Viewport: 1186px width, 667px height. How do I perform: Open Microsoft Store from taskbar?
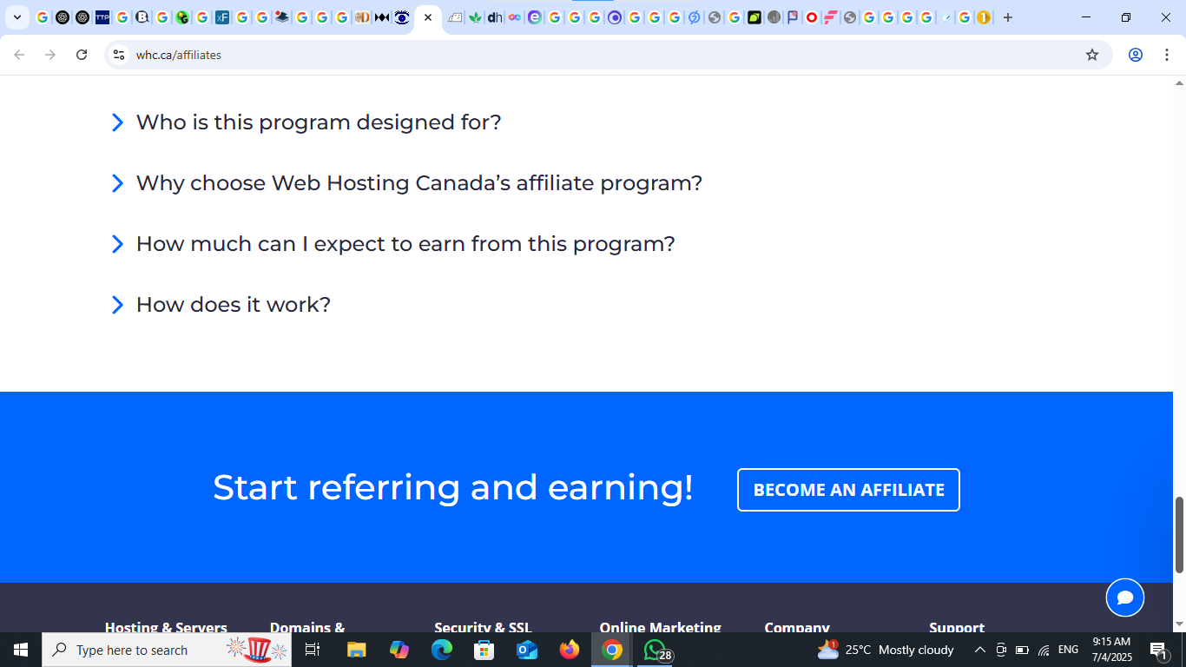pos(484,650)
